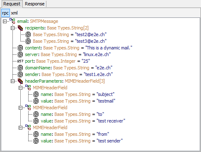Switch to the Response tab

[x=35, y=4]
